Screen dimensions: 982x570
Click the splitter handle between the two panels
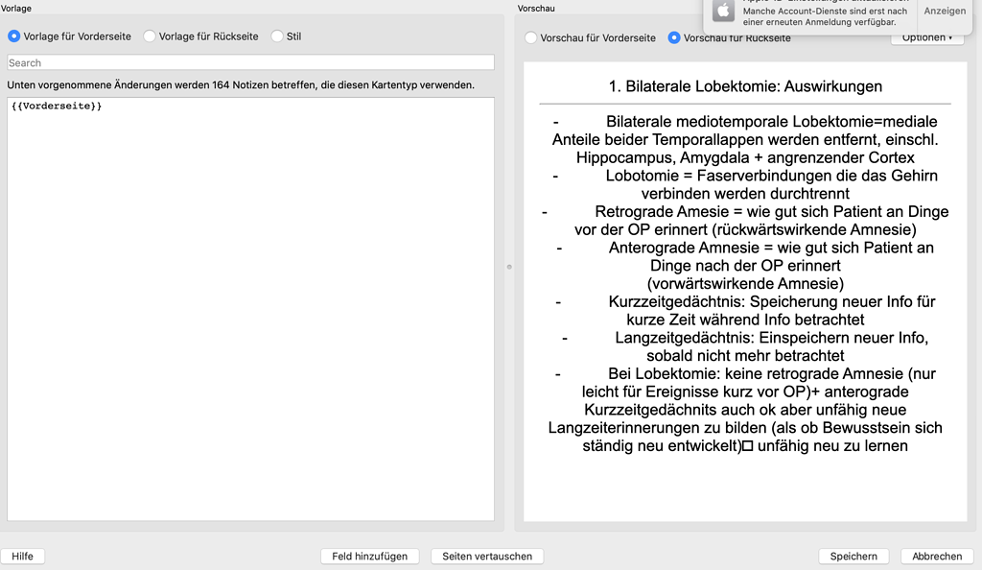click(x=507, y=269)
